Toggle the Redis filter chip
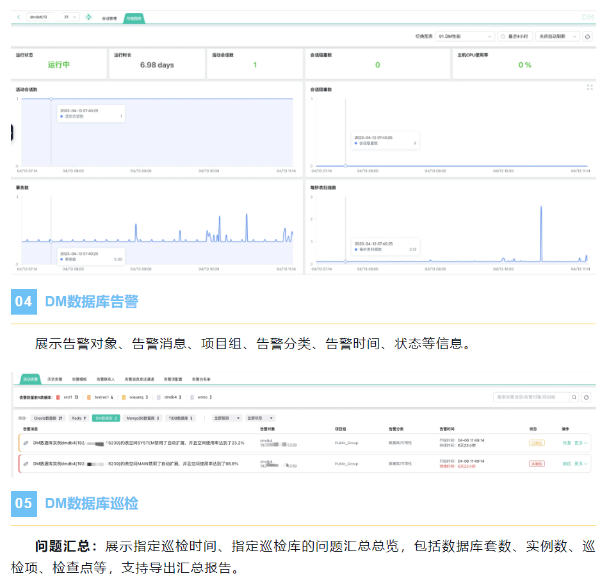616x578 pixels. [x=79, y=418]
